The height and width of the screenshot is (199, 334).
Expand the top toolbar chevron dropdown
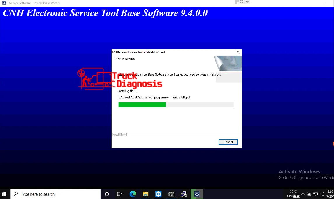pos(247,2)
